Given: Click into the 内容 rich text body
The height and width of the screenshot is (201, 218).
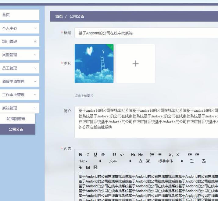Looking at the screenshot, I should pos(146,187).
